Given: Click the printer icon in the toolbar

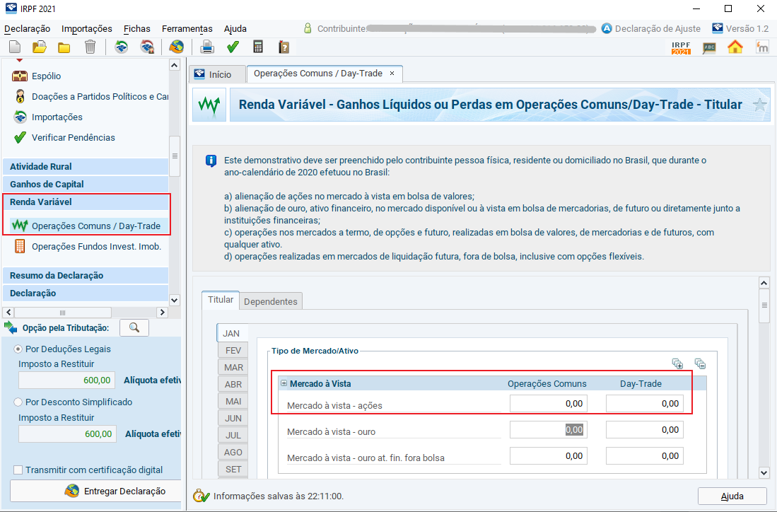Looking at the screenshot, I should coord(207,47).
